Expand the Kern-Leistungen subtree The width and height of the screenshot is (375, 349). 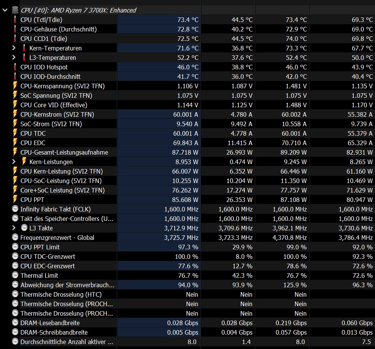14,162
